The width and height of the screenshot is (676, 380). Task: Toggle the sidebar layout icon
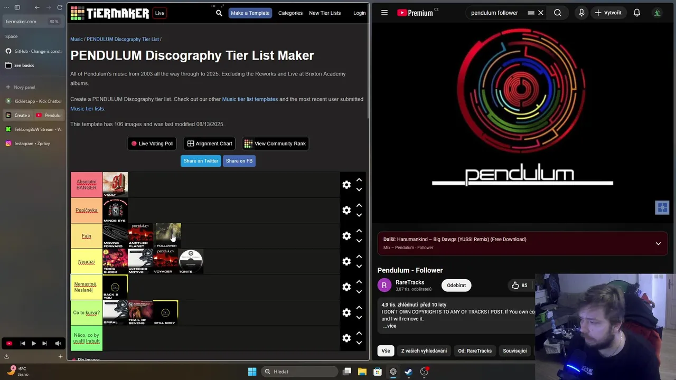17,7
